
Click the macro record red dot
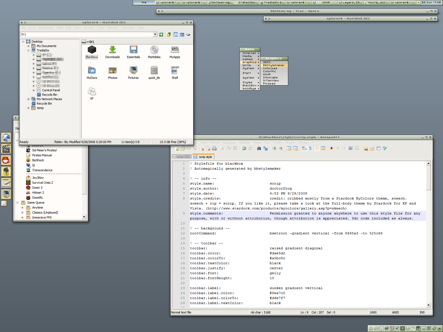pos(331,148)
